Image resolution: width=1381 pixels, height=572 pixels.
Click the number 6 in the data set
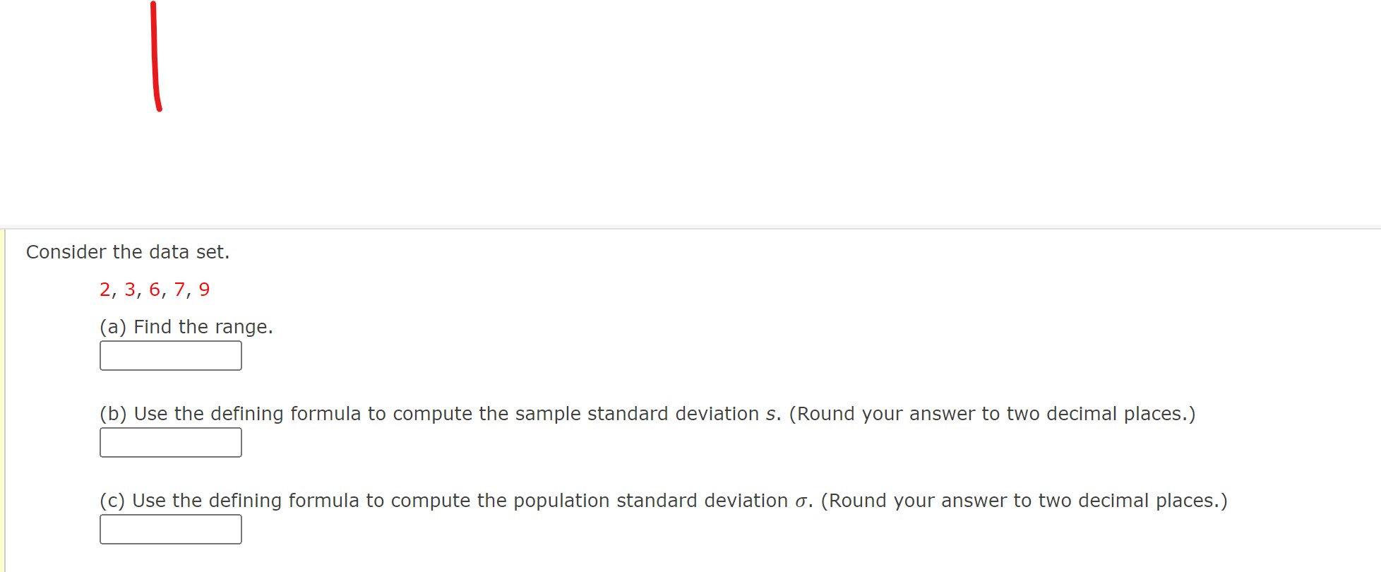click(x=155, y=289)
